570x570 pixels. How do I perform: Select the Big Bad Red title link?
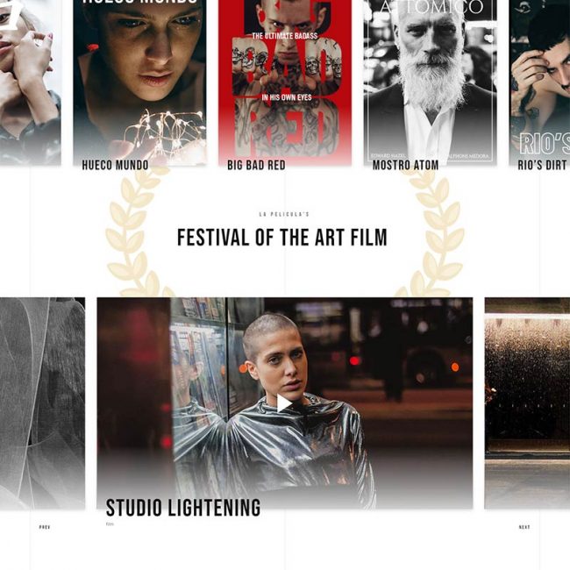[256, 165]
